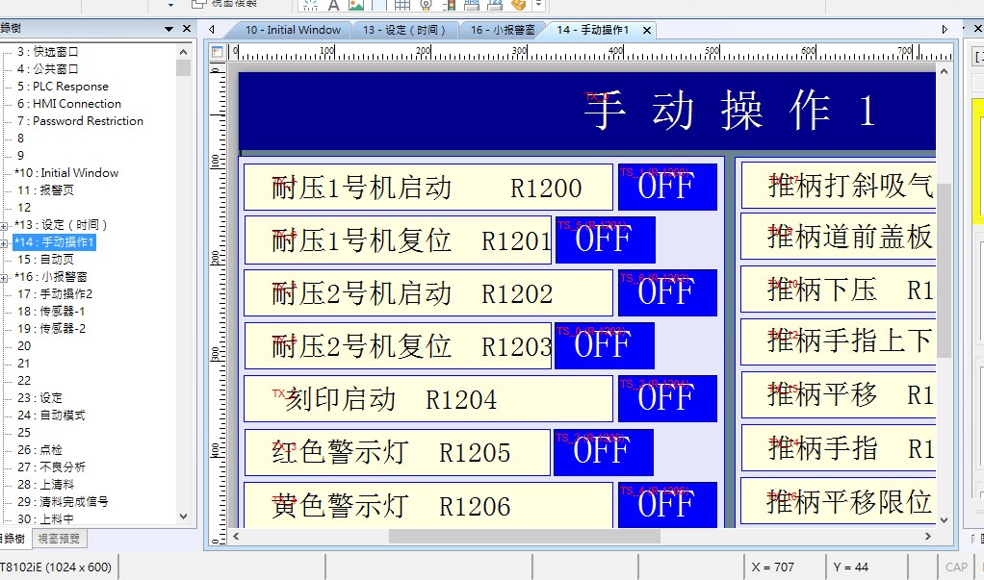Close the 14 - 手动操作1 tab
Screen dimensions: 984x580
pyautogui.click(x=647, y=30)
